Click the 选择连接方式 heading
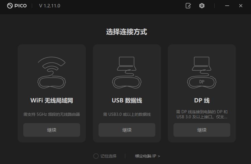Image resolution: width=251 pixels, height=164 pixels. coord(127,32)
